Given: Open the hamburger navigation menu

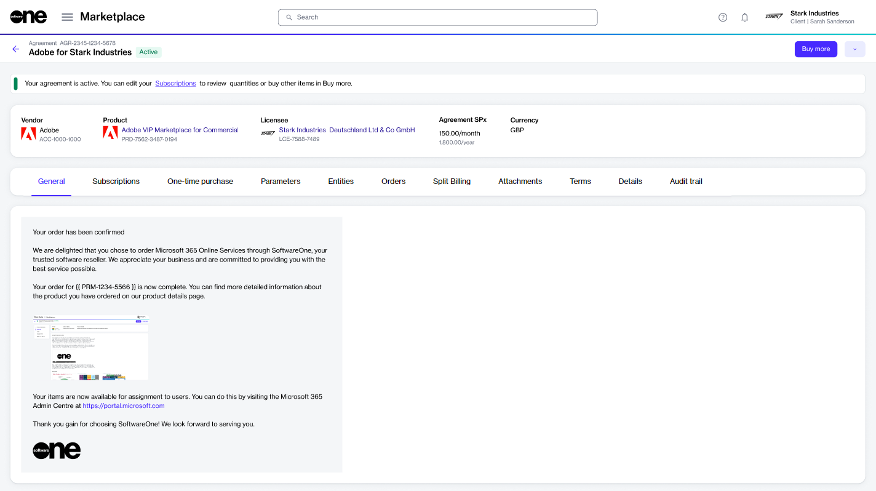Looking at the screenshot, I should pos(67,17).
